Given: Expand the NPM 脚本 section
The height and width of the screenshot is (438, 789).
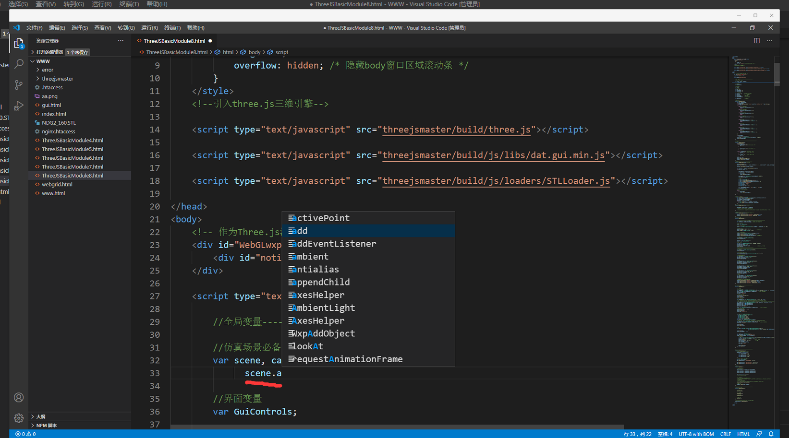Looking at the screenshot, I should [45, 425].
